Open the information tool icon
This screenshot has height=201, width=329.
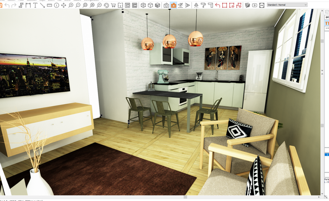[56, 5]
